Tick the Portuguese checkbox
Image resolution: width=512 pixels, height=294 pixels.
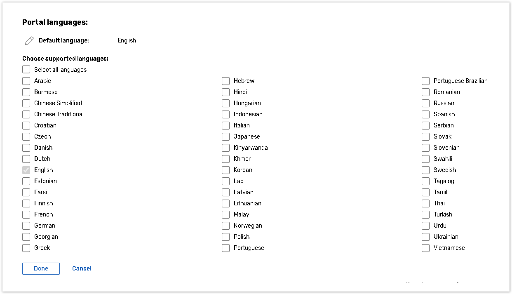226,248
